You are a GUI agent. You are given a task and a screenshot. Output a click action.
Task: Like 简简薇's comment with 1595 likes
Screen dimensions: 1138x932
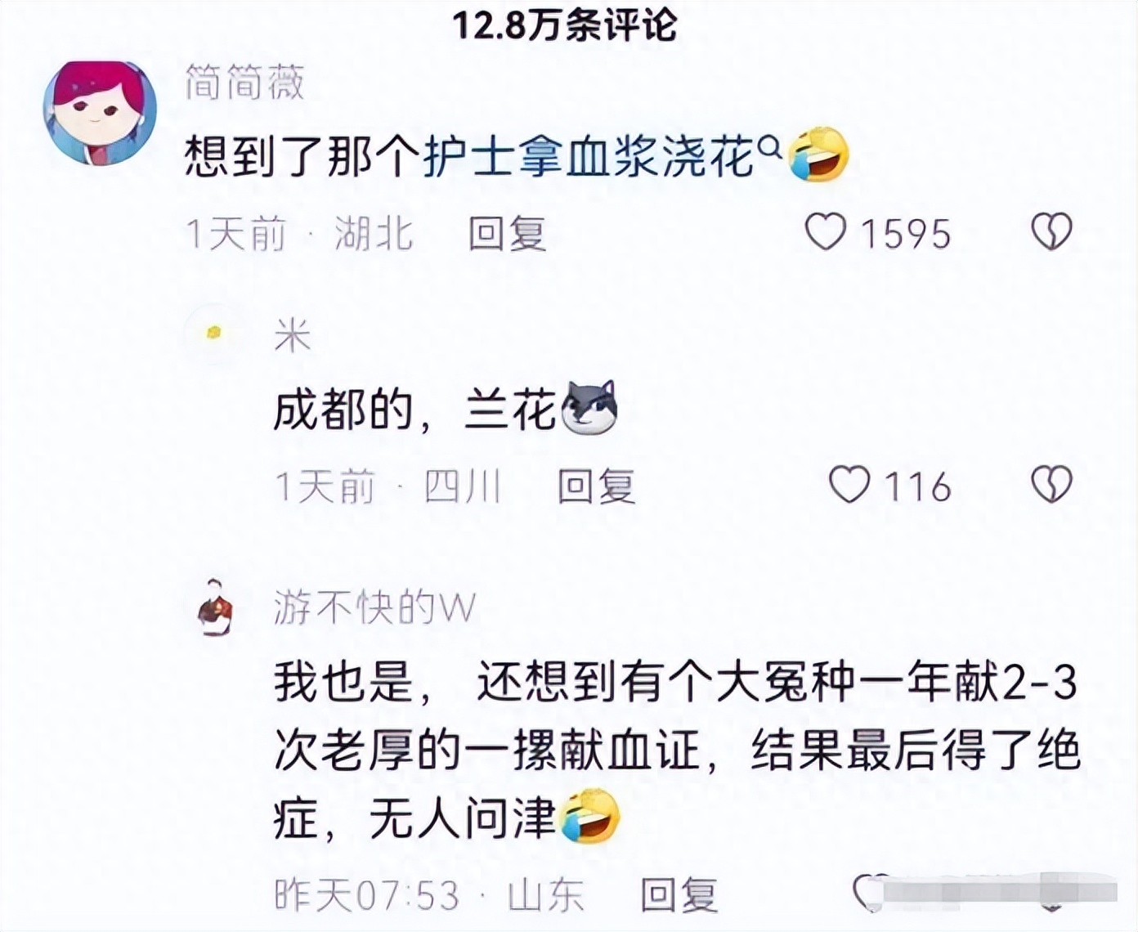click(x=826, y=232)
